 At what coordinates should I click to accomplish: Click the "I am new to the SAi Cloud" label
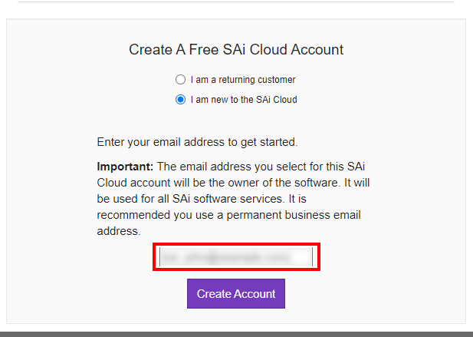click(244, 99)
